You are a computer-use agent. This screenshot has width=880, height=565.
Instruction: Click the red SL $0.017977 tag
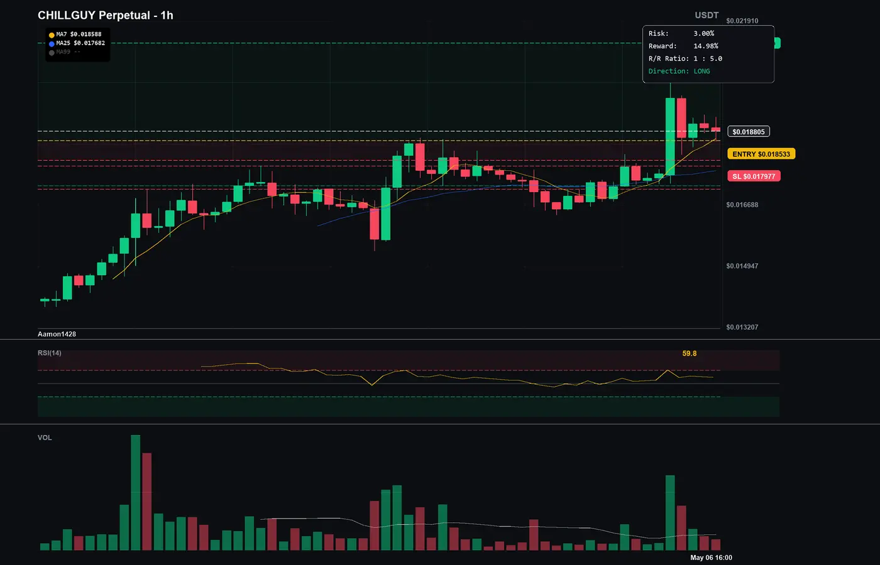click(754, 176)
